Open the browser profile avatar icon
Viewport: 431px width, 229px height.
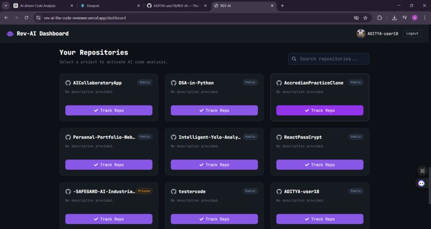coord(415,18)
